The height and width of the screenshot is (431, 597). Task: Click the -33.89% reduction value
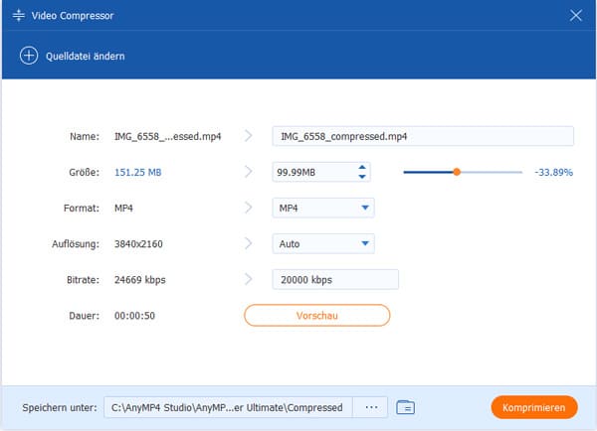553,173
